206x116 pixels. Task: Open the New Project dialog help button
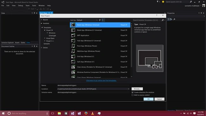[x=157, y=15]
